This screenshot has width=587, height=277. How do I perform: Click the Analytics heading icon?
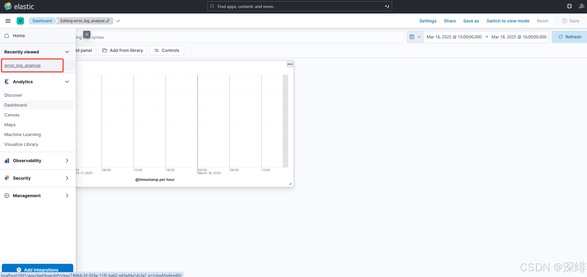click(x=7, y=82)
